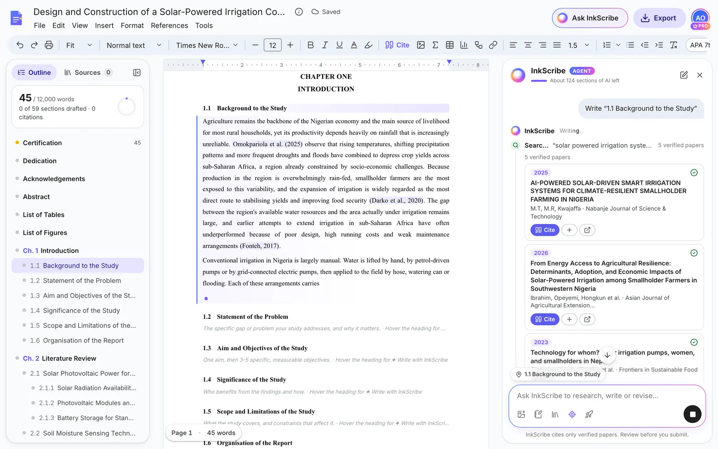This screenshot has width=718, height=449.
Task: Insert a table from the toolbar
Action: click(450, 45)
